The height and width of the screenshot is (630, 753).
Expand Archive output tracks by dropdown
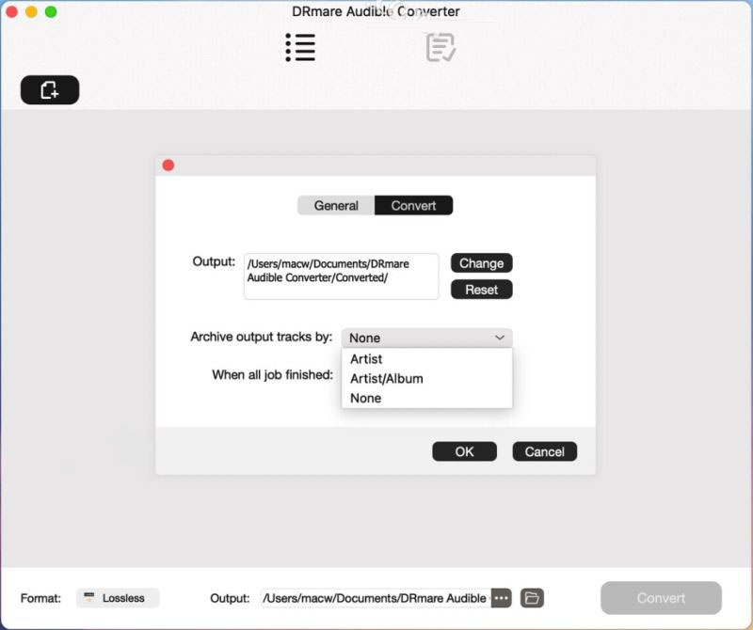tap(427, 338)
